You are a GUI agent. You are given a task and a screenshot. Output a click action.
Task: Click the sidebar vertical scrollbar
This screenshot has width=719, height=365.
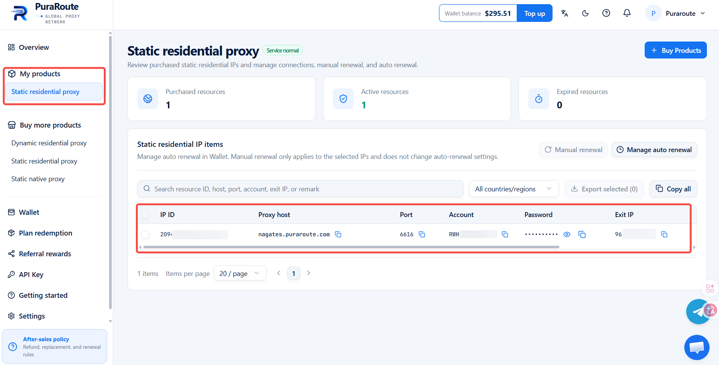(x=110, y=172)
